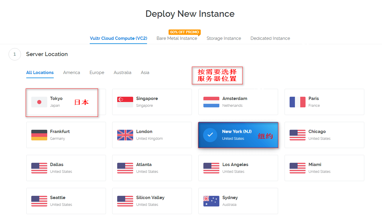Click the step 1 number circle
Screen dimensions: 382x215
click(15, 54)
